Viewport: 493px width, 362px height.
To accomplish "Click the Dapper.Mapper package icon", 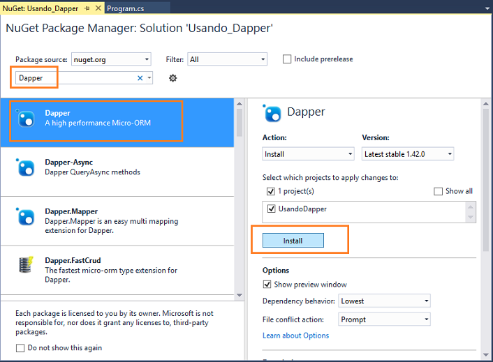I will 25,216.
